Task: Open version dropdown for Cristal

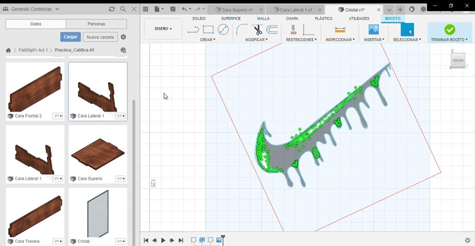Action: [x=121, y=241]
